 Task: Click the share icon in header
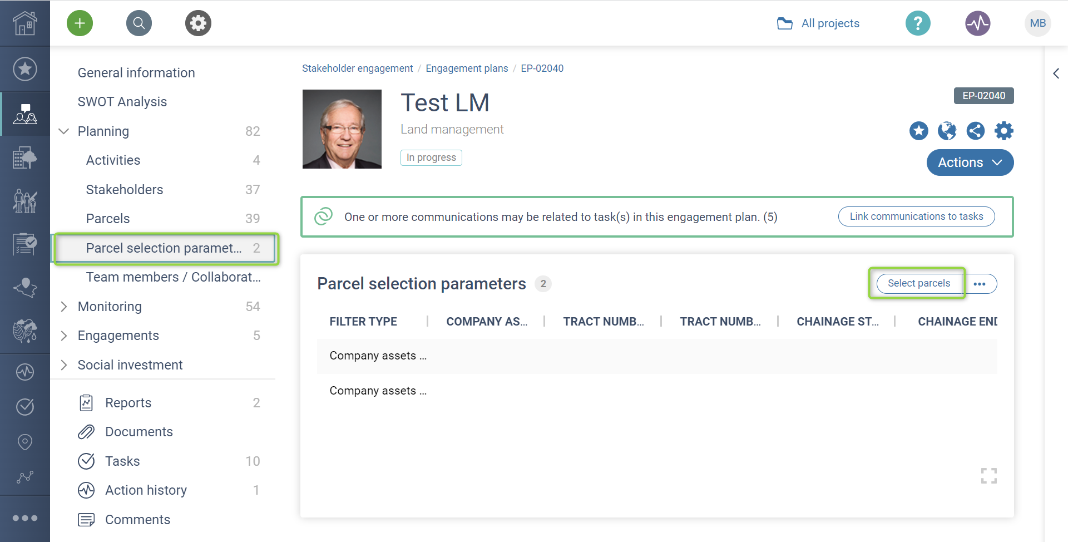pyautogui.click(x=975, y=131)
